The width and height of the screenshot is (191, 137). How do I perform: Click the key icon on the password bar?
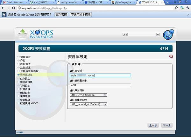tap(4, 15)
